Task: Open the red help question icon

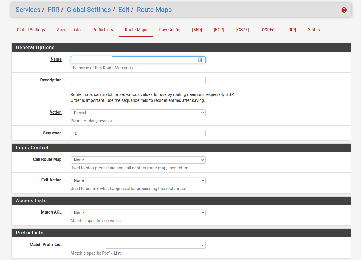Action: [x=344, y=10]
